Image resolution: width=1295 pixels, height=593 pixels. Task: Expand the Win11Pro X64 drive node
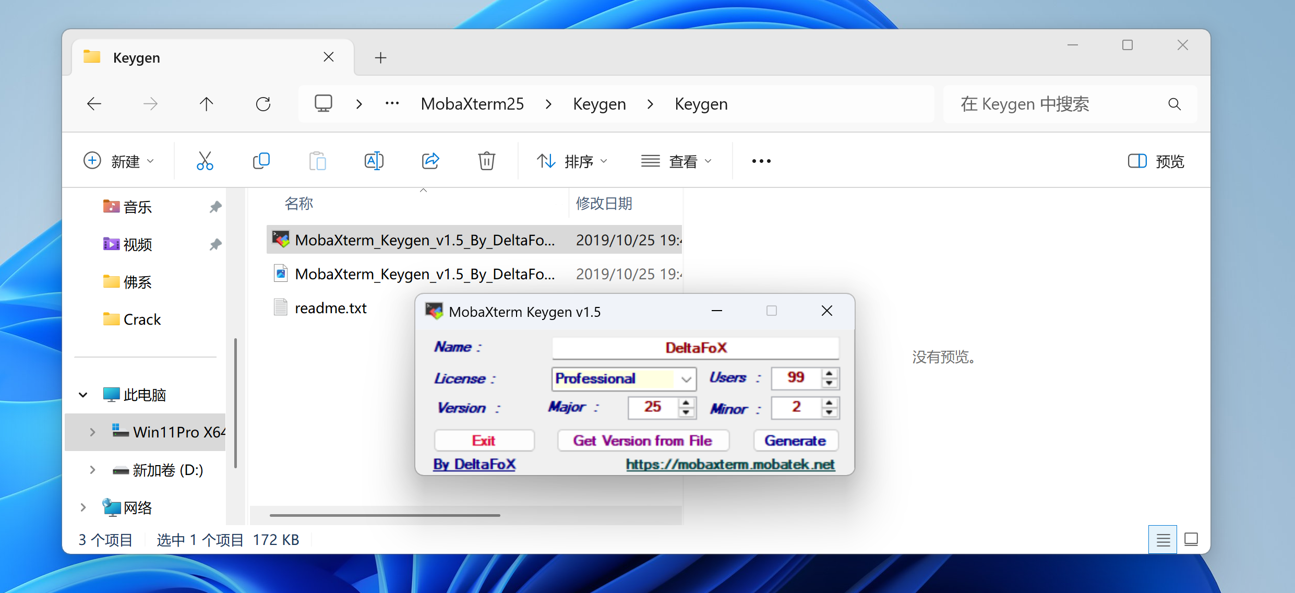(92, 432)
